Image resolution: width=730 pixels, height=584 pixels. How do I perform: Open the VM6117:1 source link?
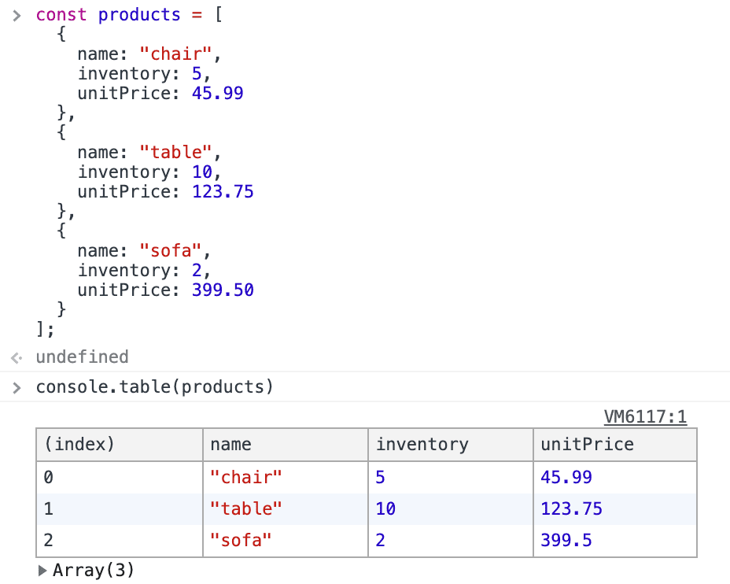pyautogui.click(x=645, y=416)
